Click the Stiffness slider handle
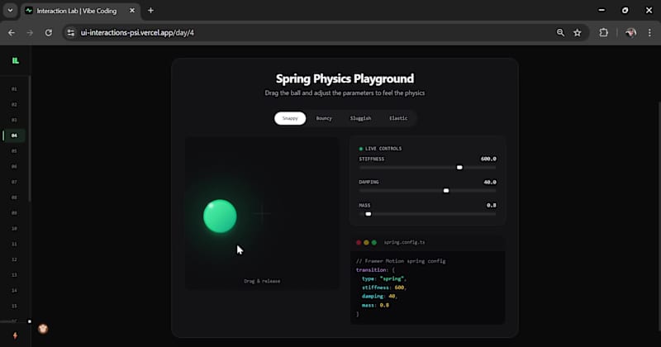The width and height of the screenshot is (661, 347). point(459,168)
